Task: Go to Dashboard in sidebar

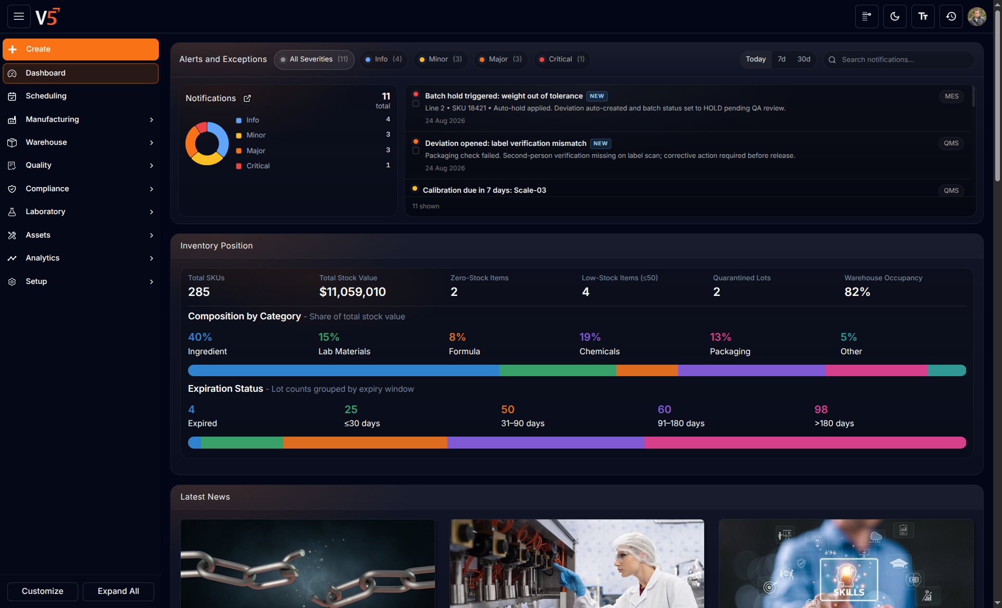Action: tap(81, 73)
